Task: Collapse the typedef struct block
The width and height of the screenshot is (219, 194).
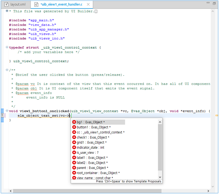Action: (x=7, y=47)
